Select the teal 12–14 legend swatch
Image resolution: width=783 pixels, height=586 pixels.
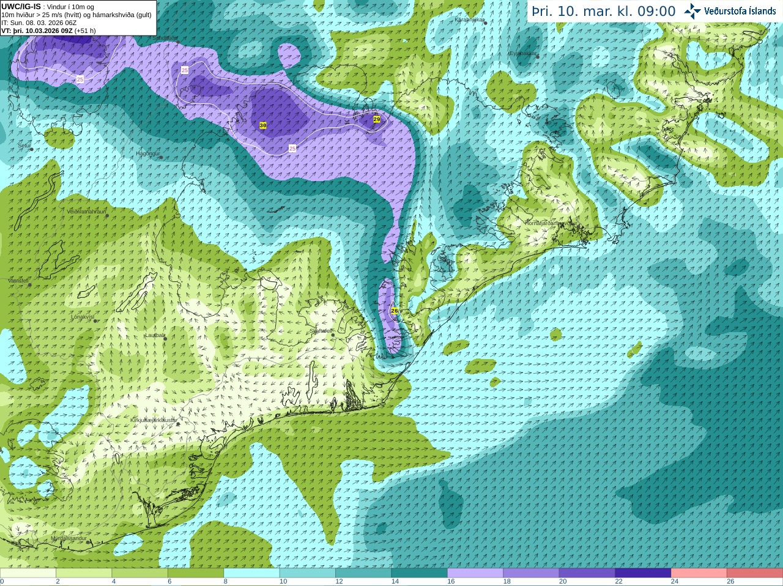click(x=363, y=573)
